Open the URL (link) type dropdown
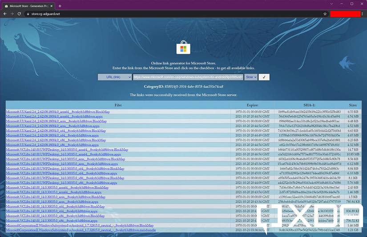The height and width of the screenshot is (237, 367). 115,77
